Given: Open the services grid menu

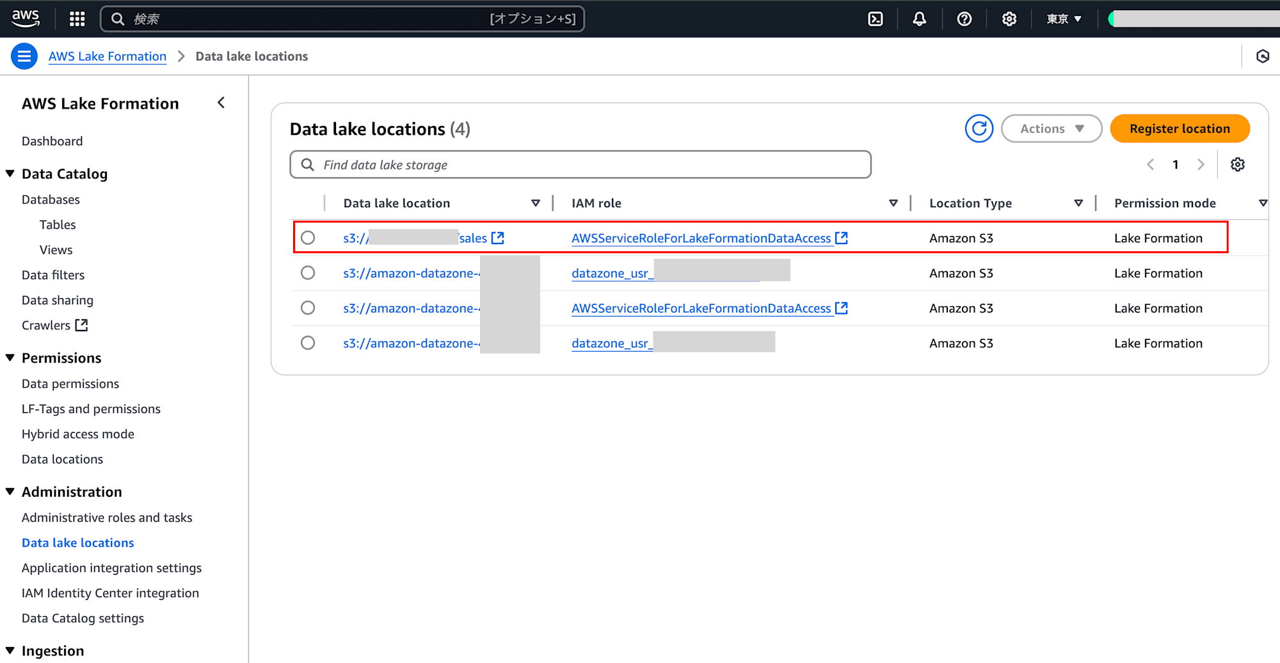Looking at the screenshot, I should [77, 19].
